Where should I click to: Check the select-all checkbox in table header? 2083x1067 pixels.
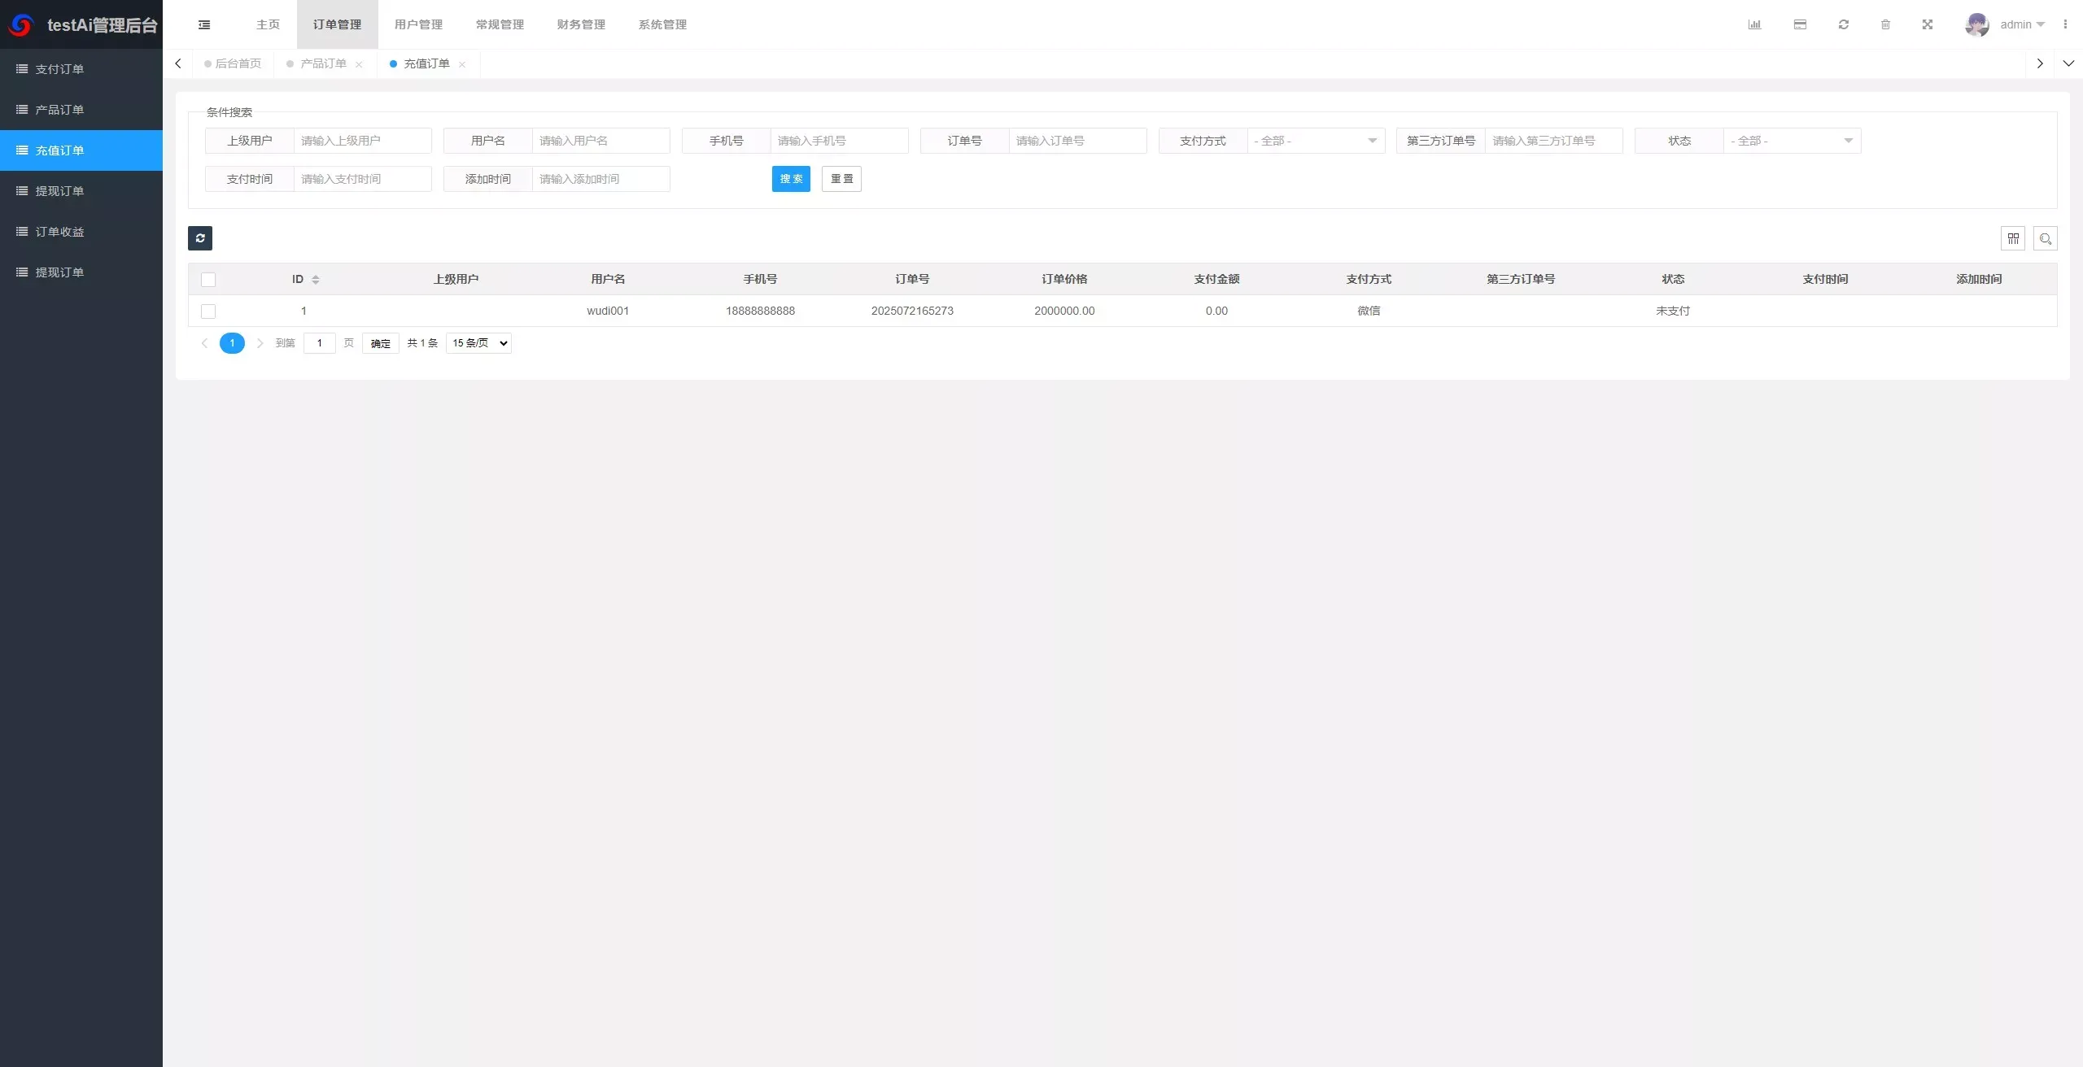[x=208, y=280]
